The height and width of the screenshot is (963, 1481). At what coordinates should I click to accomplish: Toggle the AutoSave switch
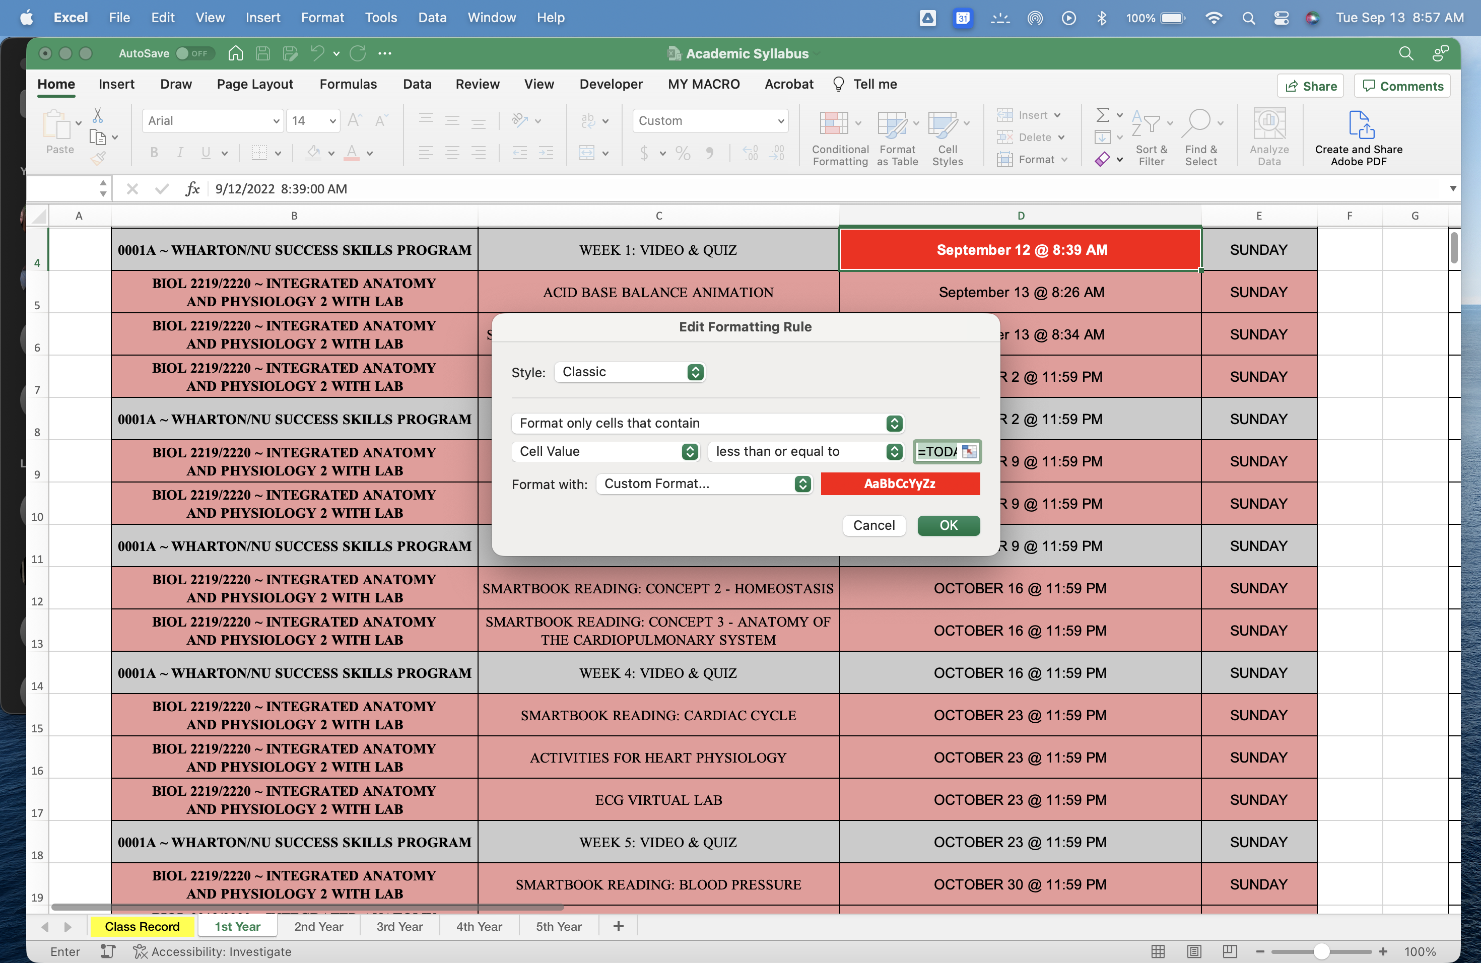pyautogui.click(x=195, y=53)
